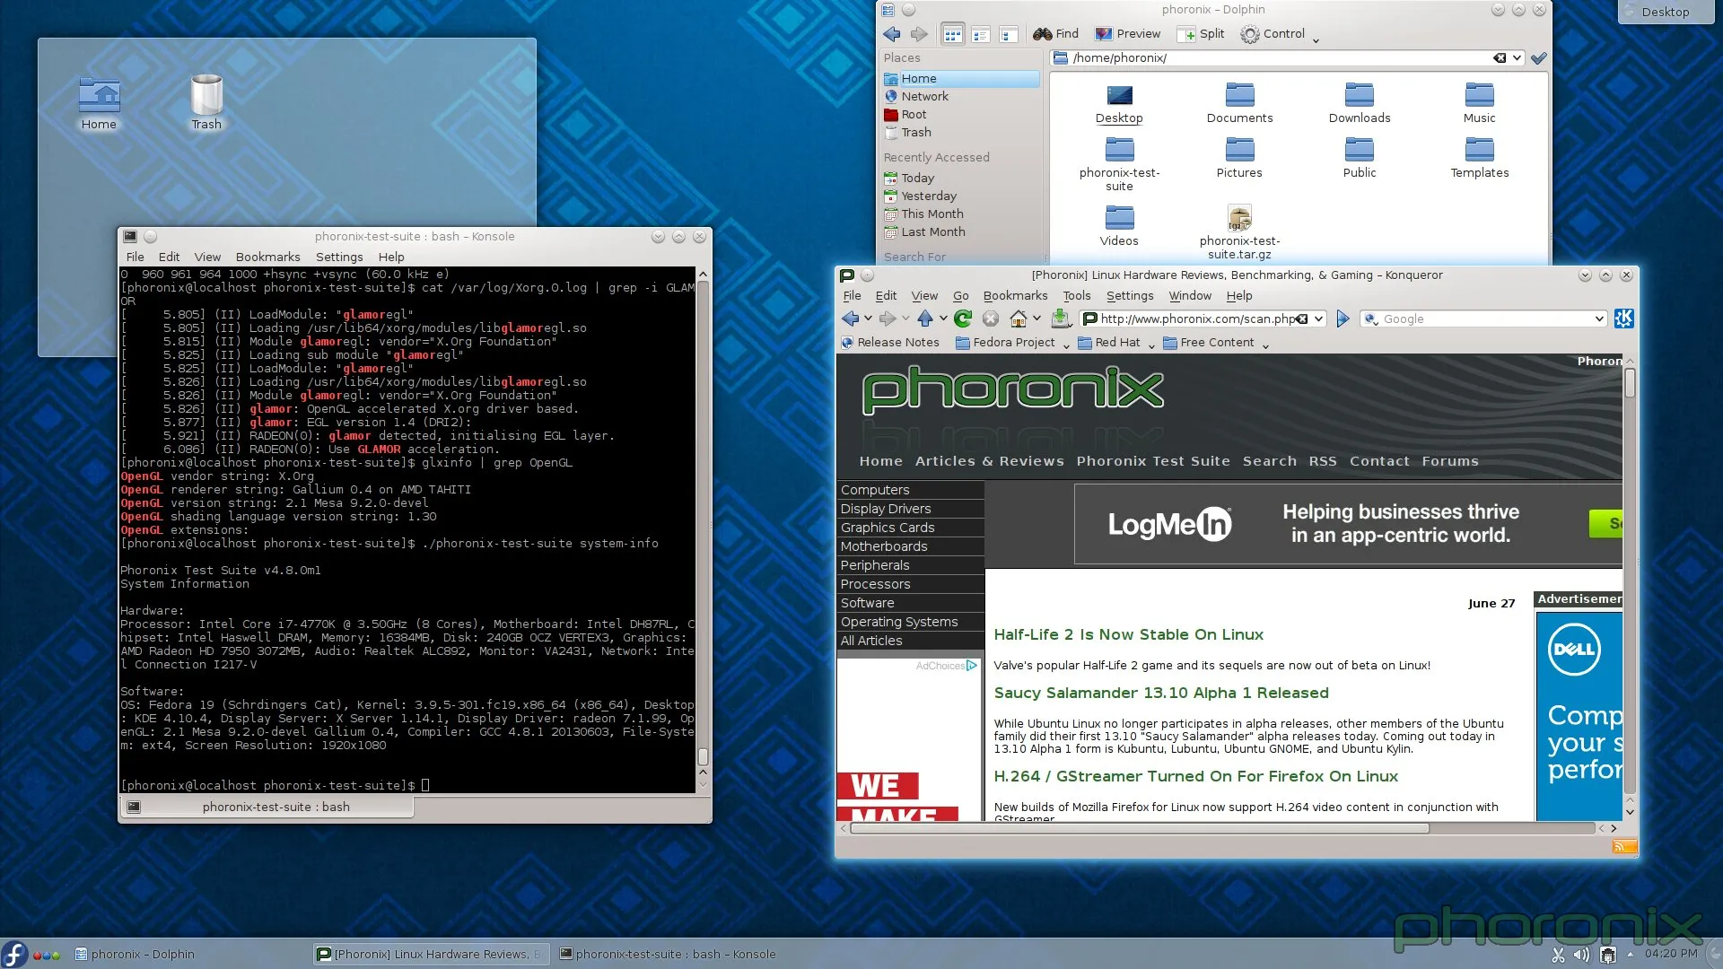Viewport: 1723px width, 969px height.
Task: Select the phoronix-test-suite.tar.gz archive
Action: (x=1239, y=231)
